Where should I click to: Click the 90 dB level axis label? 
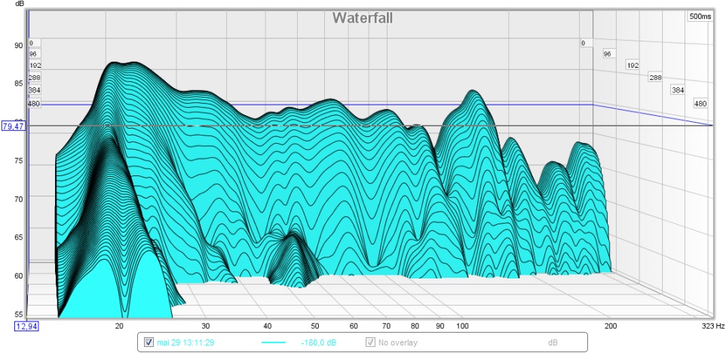(x=19, y=46)
